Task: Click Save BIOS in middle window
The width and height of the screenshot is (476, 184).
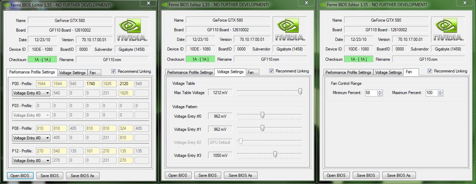Action: point(208,175)
